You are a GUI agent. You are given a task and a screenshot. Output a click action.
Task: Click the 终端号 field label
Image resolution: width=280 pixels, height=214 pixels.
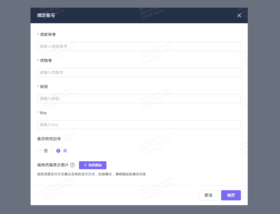[46, 60]
